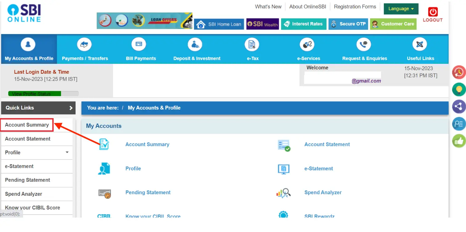
Task: Click the SBI Home Loan button
Action: coord(219,24)
